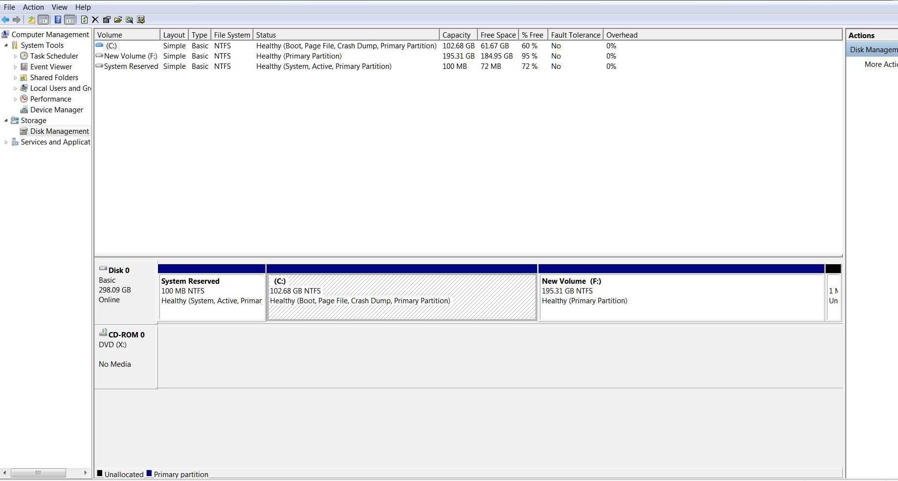Click the Refresh toolbar icon
The height and width of the screenshot is (481, 898).
(84, 20)
